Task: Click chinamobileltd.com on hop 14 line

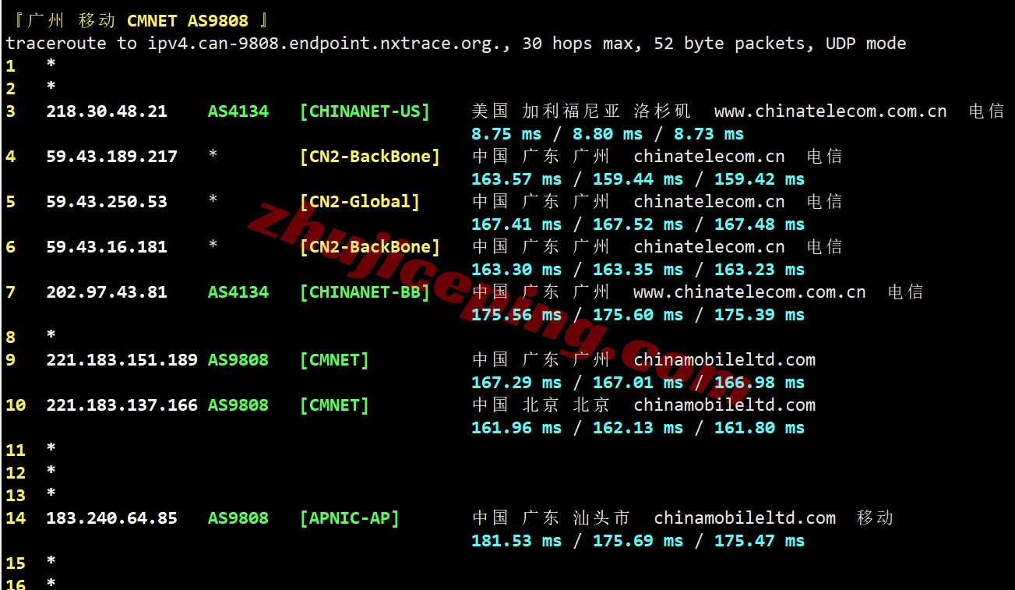Action: (745, 518)
